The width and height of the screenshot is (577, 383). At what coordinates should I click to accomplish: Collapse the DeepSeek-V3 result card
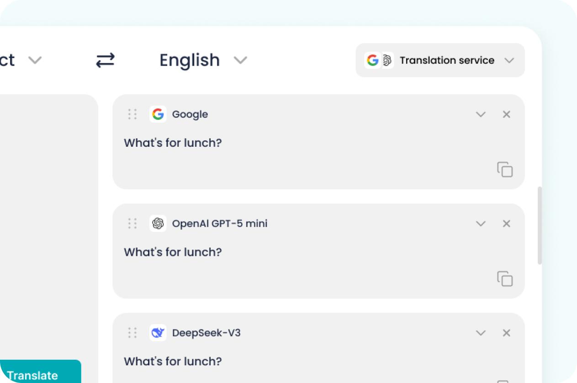(481, 333)
